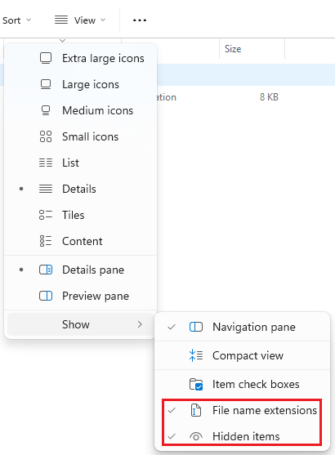Toggle Hidden items visibility
Image resolution: width=335 pixels, height=455 pixels.
242,436
